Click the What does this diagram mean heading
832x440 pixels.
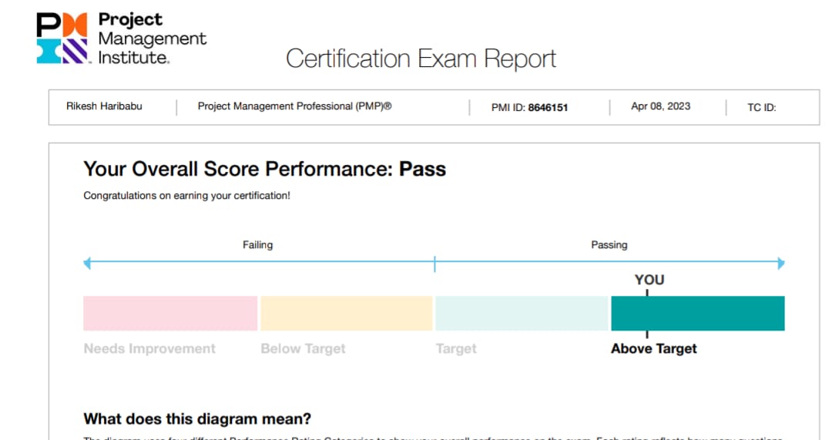tap(197, 418)
